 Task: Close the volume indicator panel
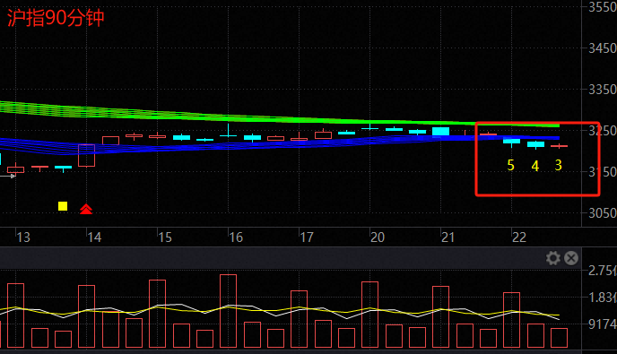coord(571,258)
